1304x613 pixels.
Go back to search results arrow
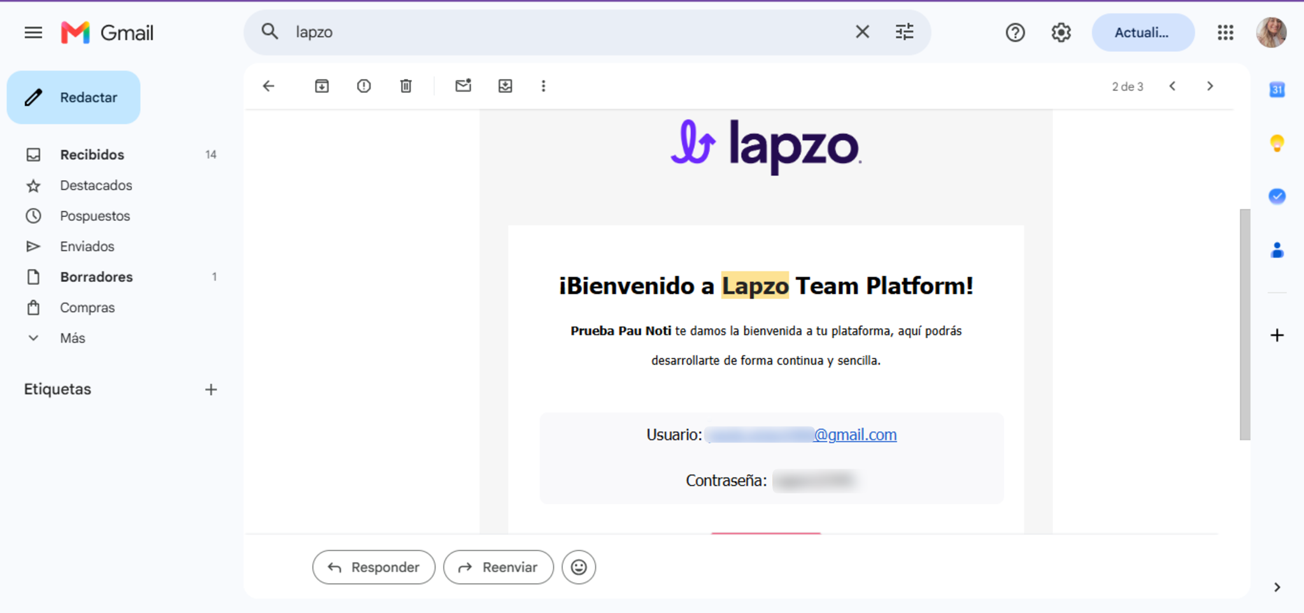(x=269, y=86)
